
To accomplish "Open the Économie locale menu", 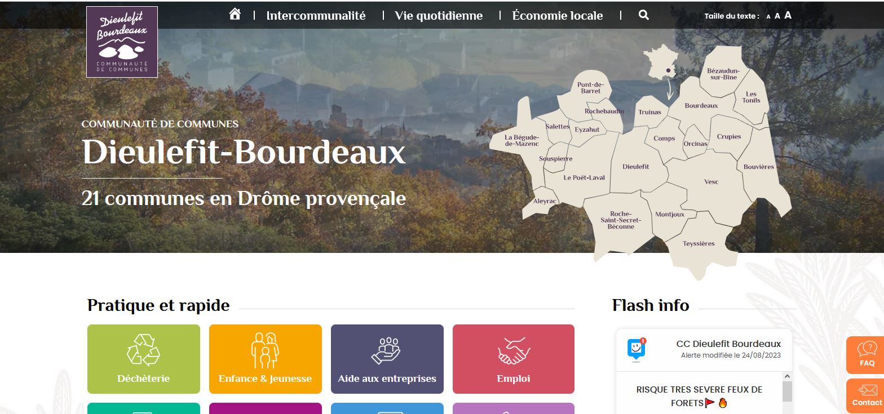I will point(558,16).
